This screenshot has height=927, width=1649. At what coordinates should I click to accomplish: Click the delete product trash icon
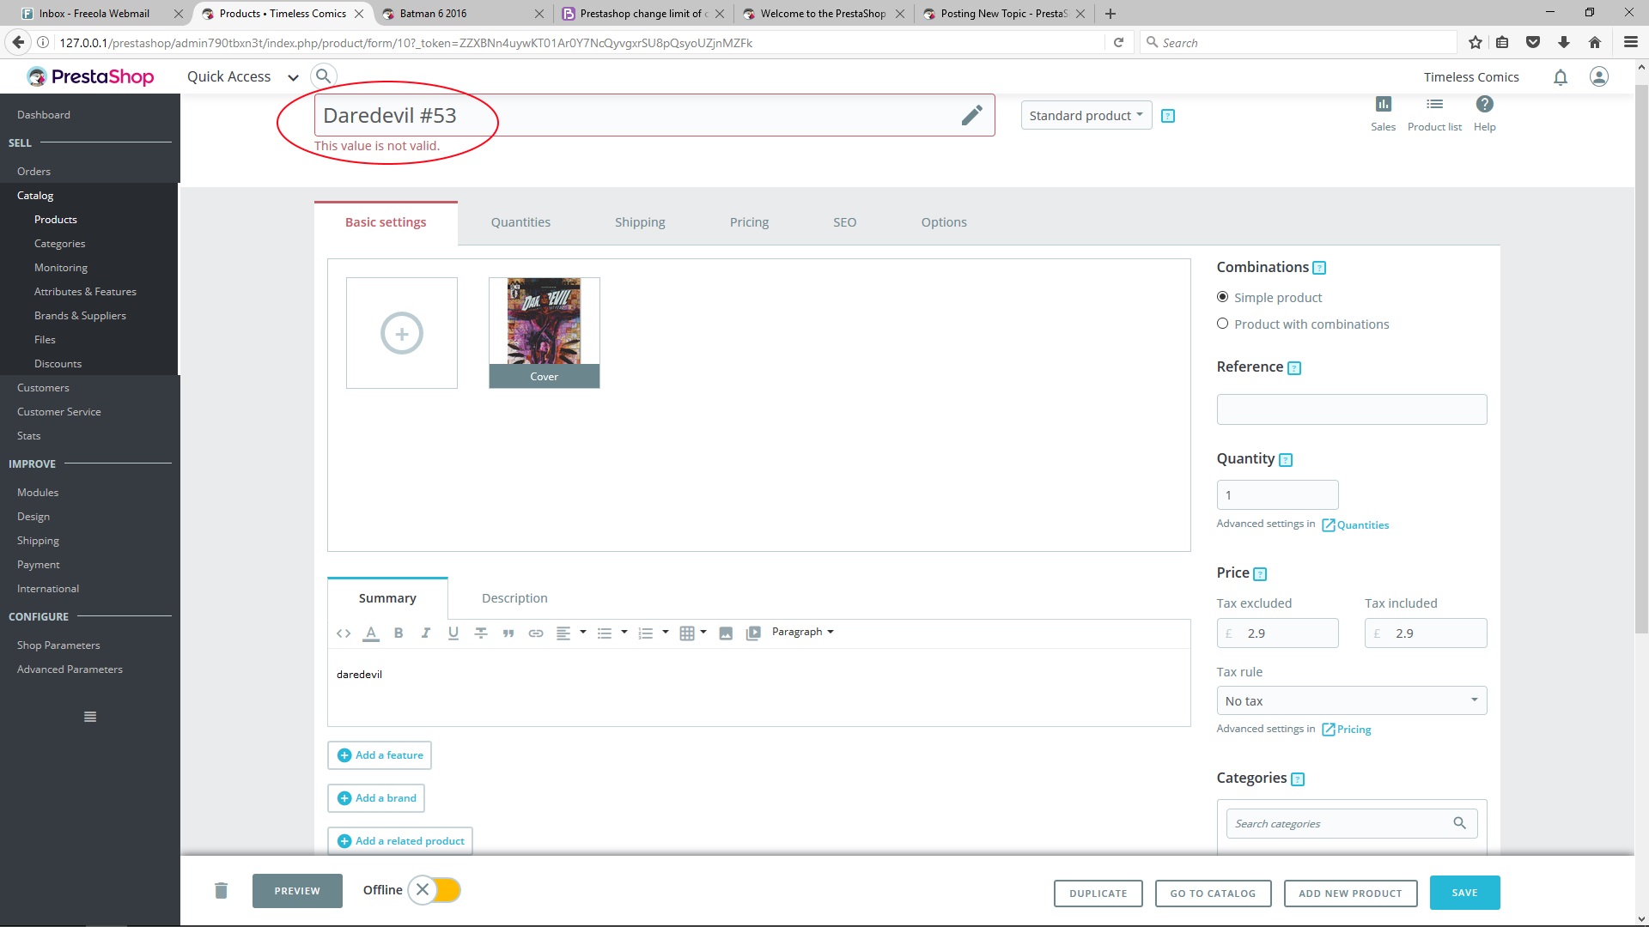click(221, 891)
